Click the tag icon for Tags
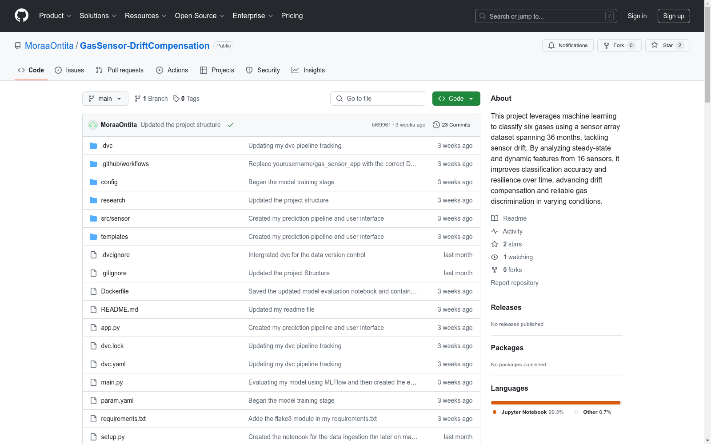Screen dimensions: 711x444 (x=176, y=99)
